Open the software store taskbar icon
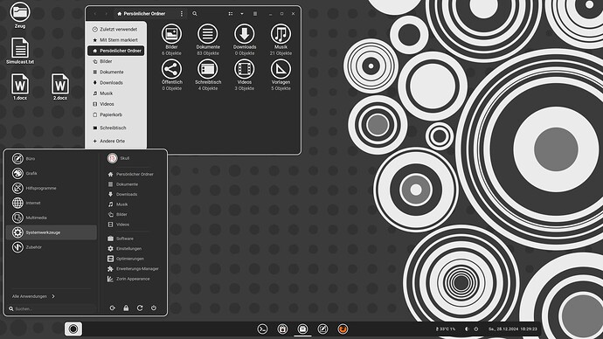603x339 pixels. coord(282,329)
